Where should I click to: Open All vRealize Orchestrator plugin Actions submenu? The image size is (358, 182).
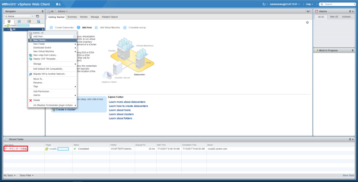(x=52, y=105)
